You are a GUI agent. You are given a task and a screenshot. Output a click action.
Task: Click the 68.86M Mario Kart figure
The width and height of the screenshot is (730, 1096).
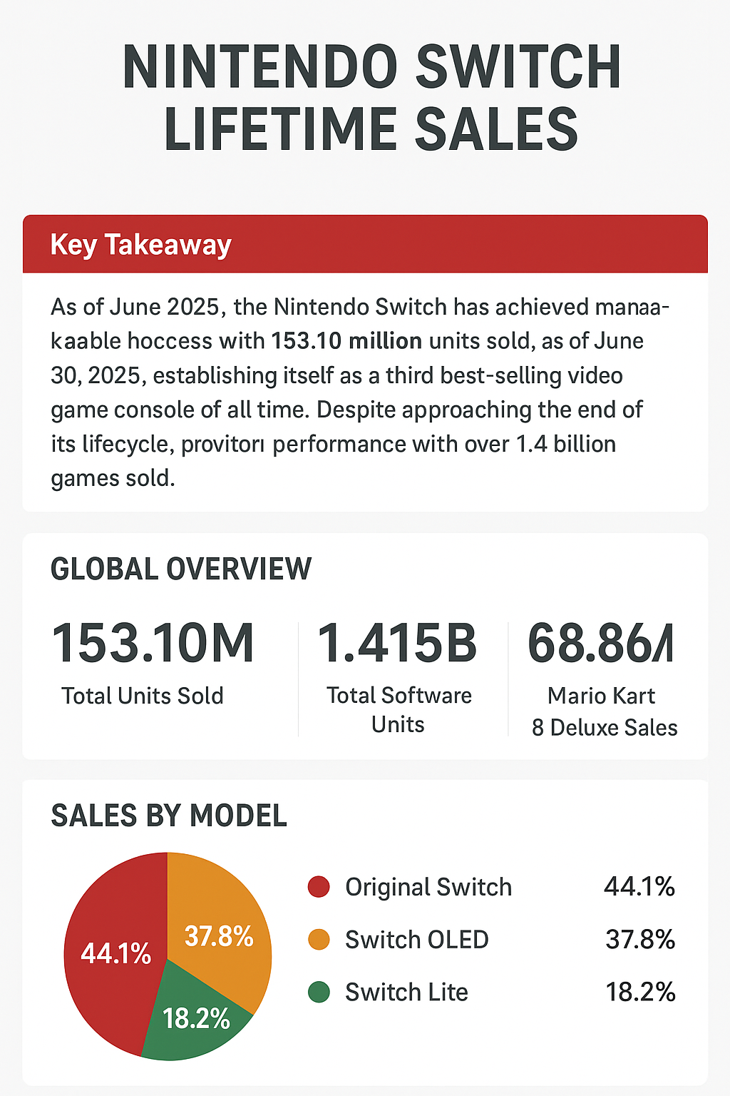(600, 644)
